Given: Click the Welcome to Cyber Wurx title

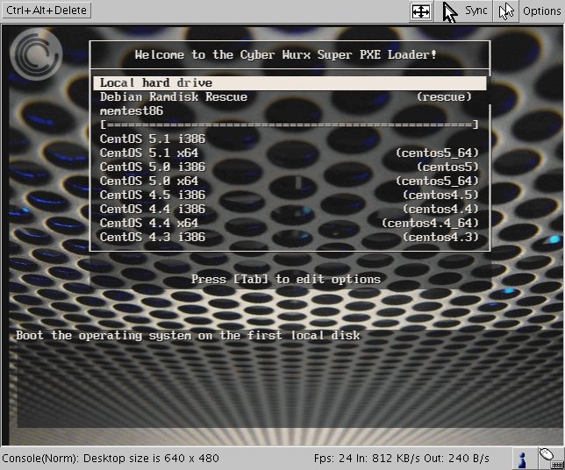Looking at the screenshot, I should pyautogui.click(x=285, y=54).
